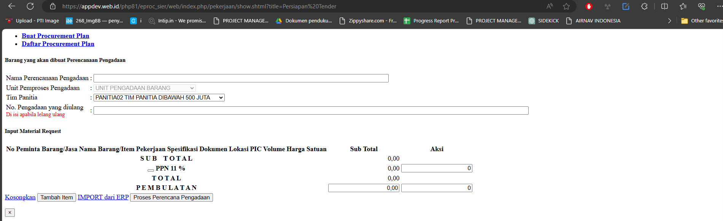This screenshot has height=221, width=723.
Task: Open the red ad blocker extension
Action: coord(589,6)
